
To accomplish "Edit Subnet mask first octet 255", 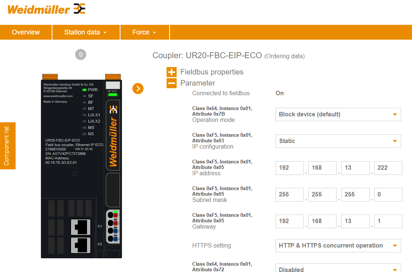I will pyautogui.click(x=290, y=195).
